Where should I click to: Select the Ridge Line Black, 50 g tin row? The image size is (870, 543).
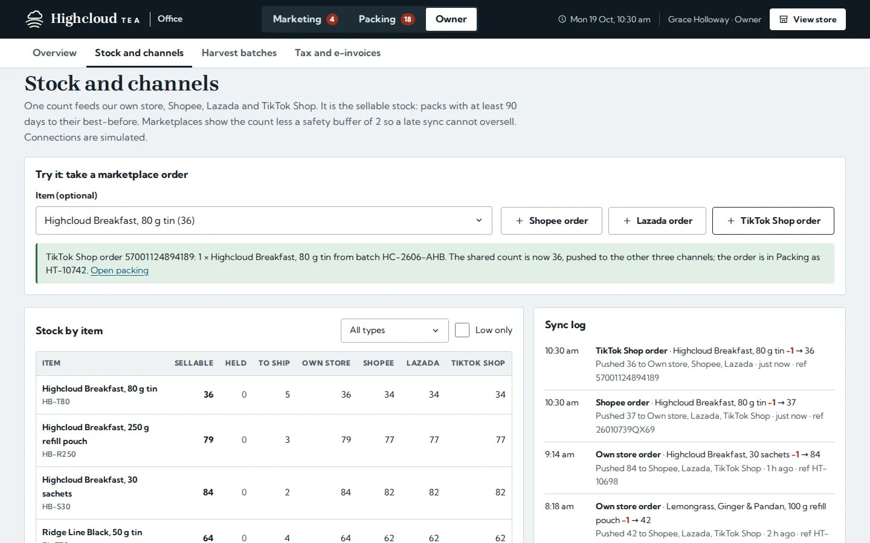tap(274, 532)
